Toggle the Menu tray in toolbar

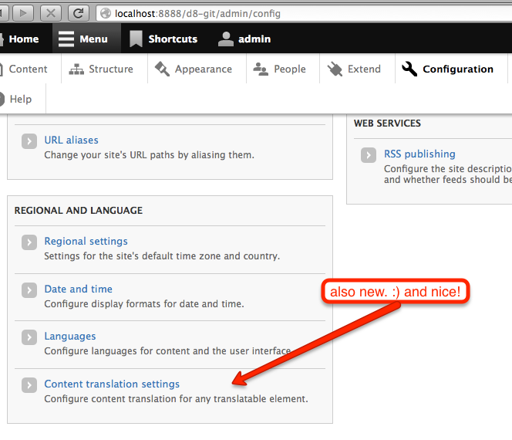tap(86, 39)
